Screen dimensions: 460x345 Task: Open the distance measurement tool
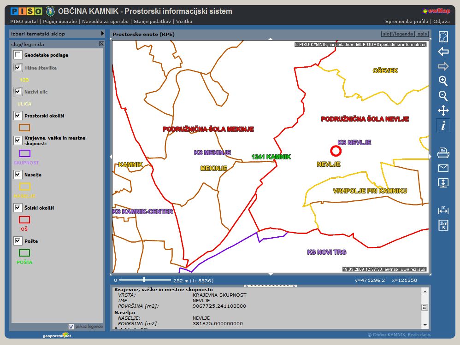click(443, 210)
